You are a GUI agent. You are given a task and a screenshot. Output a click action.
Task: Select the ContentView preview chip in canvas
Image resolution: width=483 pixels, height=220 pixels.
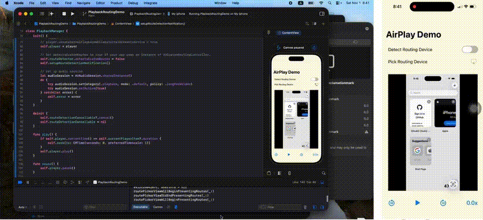288,33
